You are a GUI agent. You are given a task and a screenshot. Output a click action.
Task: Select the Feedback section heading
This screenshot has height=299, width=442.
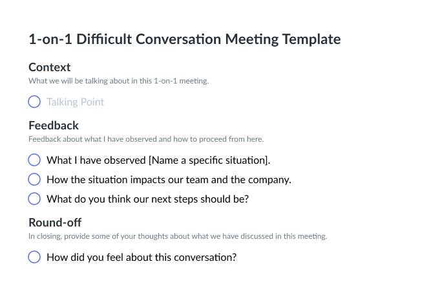click(x=54, y=126)
